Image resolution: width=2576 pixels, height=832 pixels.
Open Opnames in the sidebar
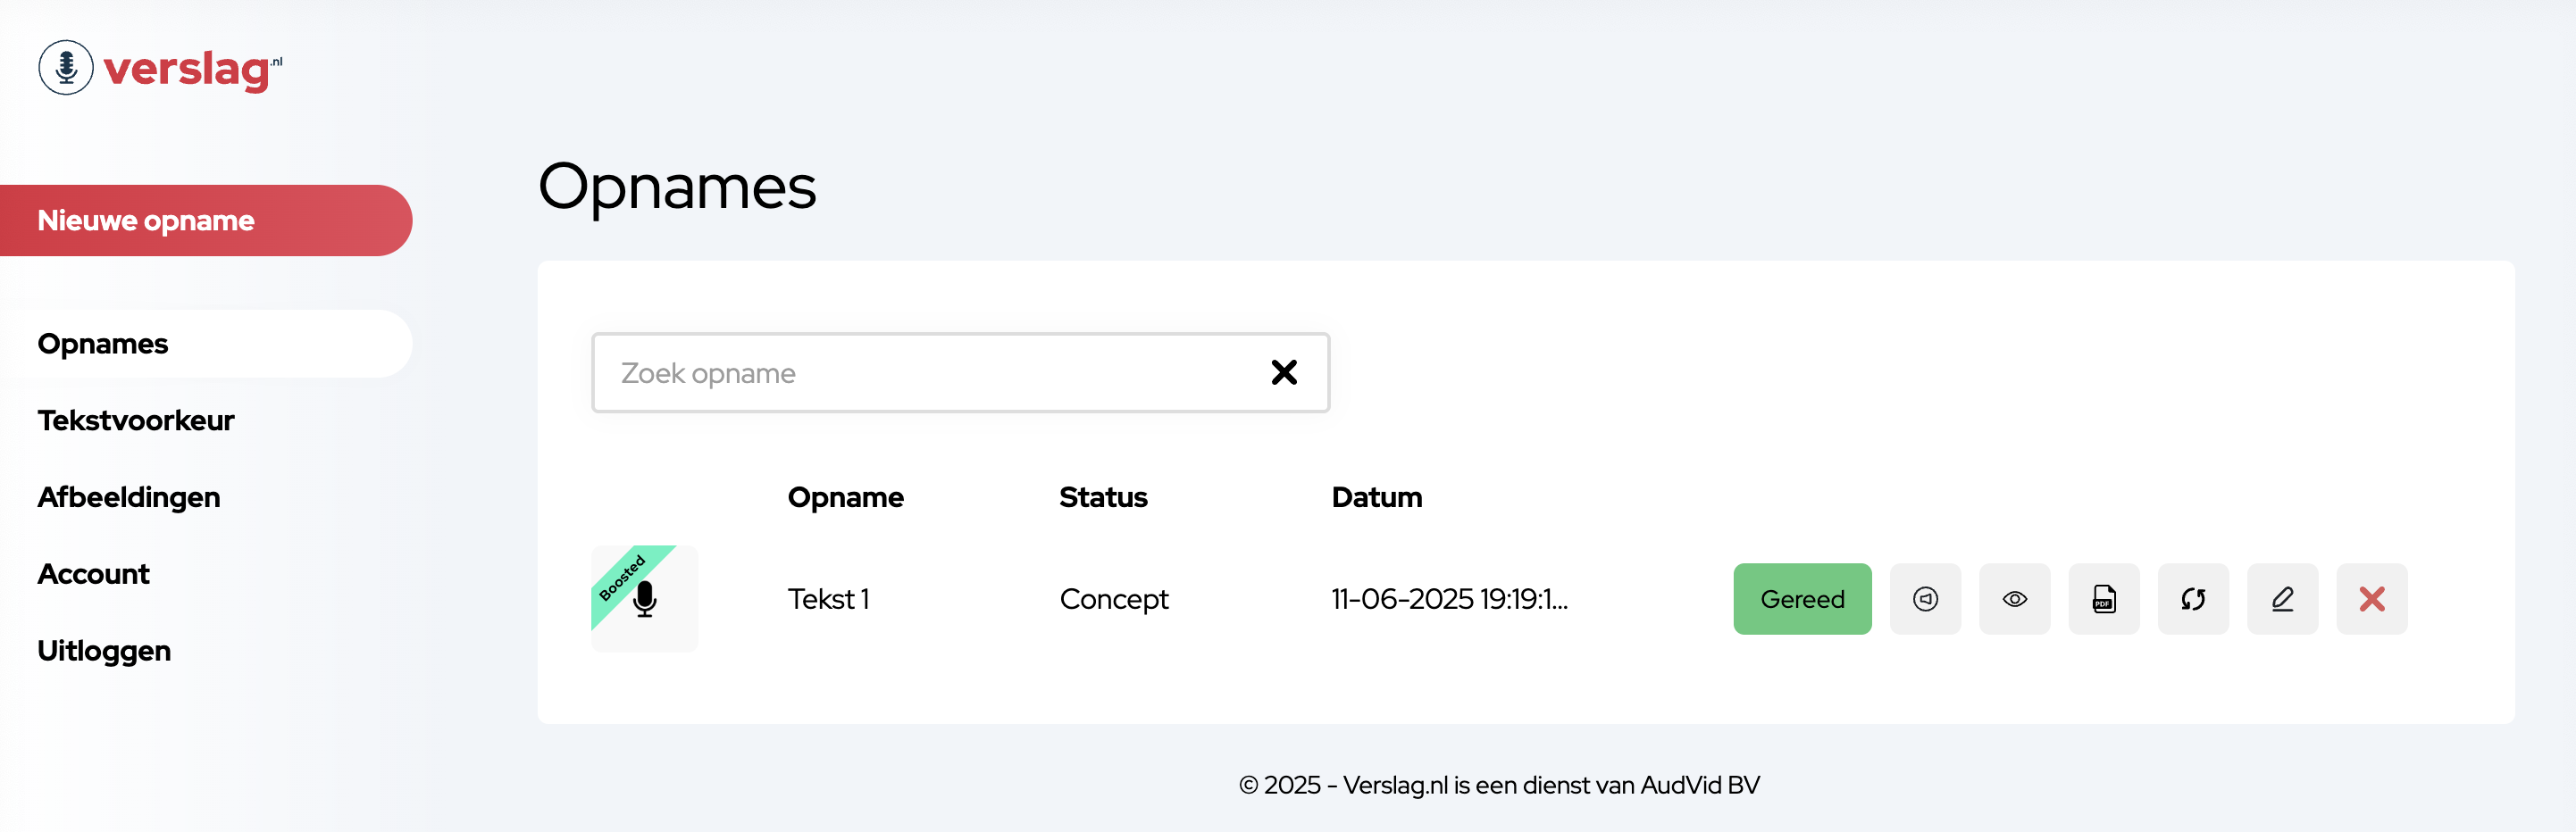click(103, 344)
